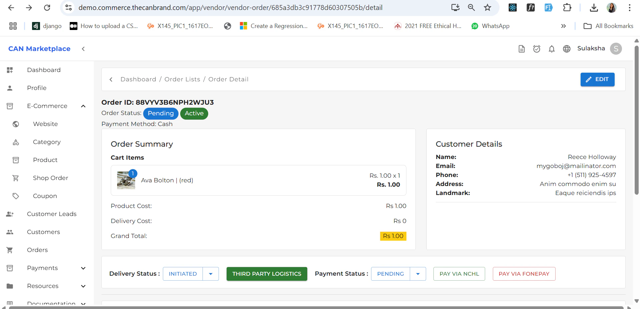Viewport: 640px width, 309px height.
Task: Reload the page
Action: point(47,7)
